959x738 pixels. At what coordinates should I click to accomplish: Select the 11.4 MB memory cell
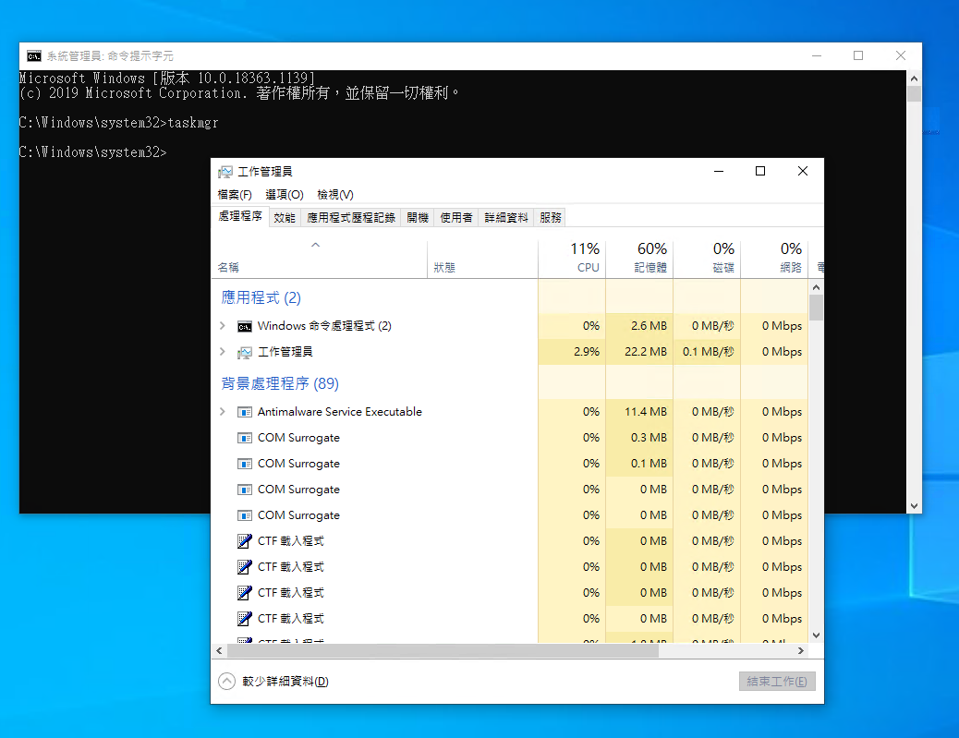tap(639, 412)
